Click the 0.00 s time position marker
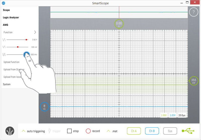 coord(119,24)
